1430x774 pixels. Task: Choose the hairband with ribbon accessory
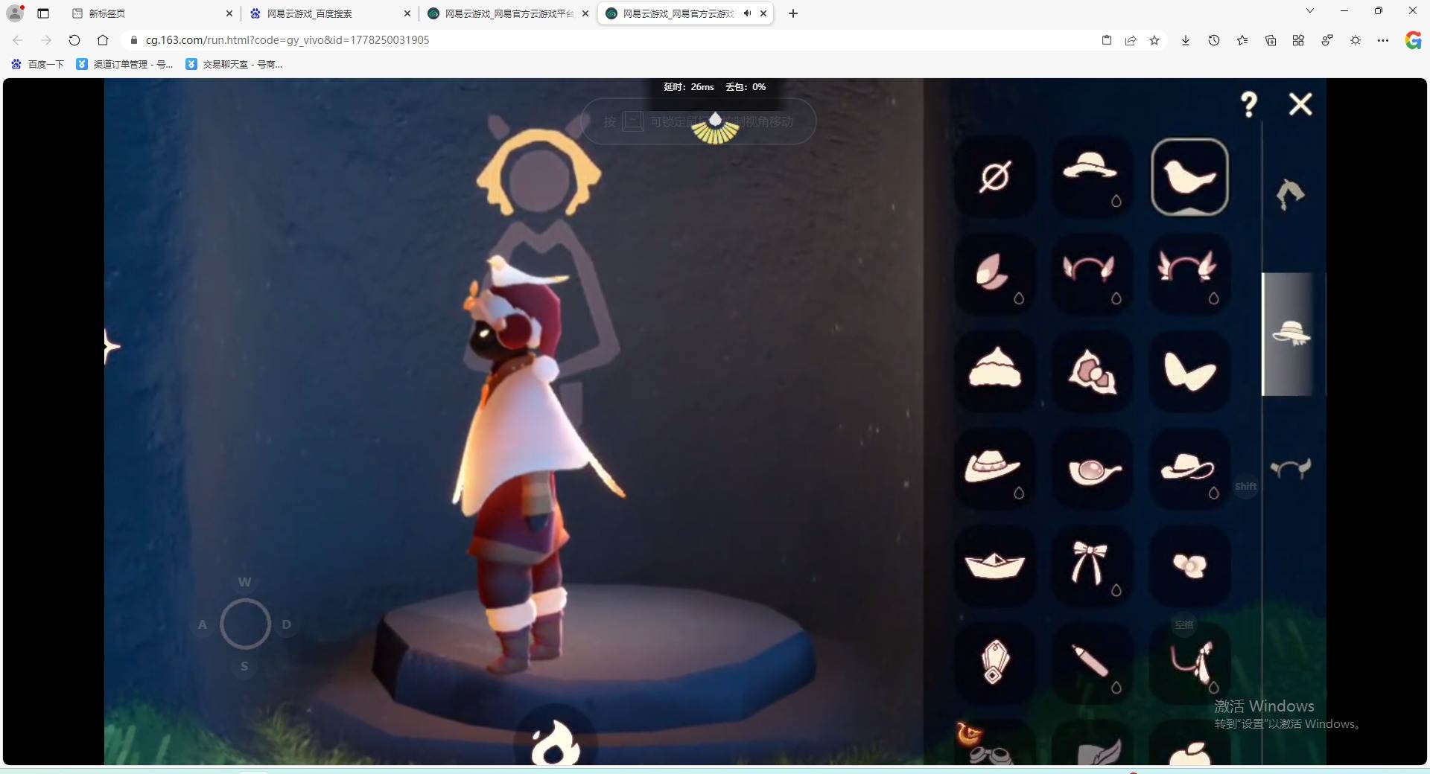click(x=1189, y=662)
